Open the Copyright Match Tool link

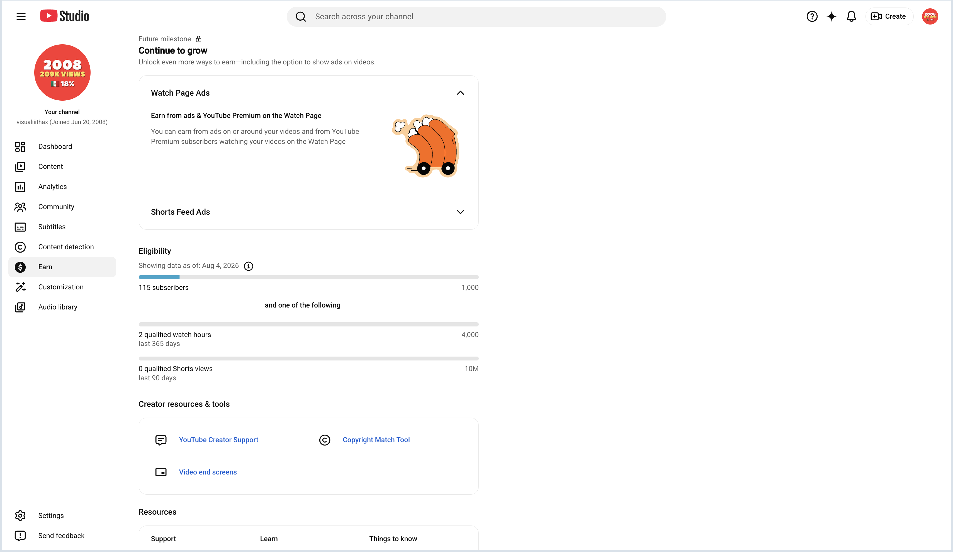point(376,440)
